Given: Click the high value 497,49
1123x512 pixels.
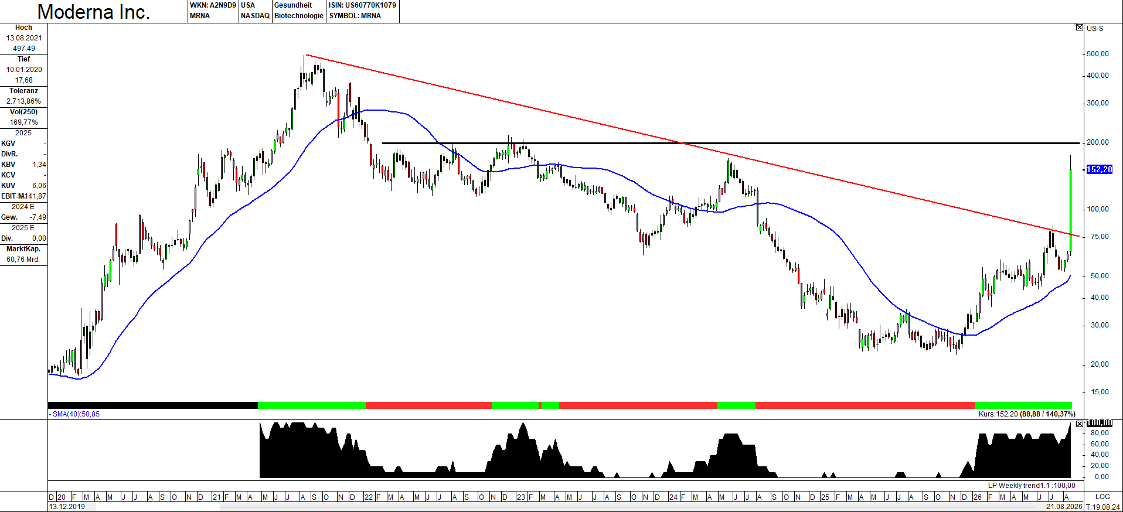Looking at the screenshot, I should coord(24,49).
